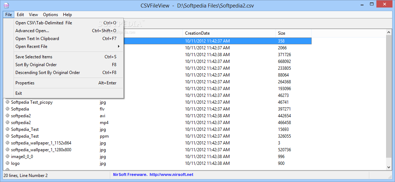Click the row icon of the Softpedia flv entry

[8, 109]
